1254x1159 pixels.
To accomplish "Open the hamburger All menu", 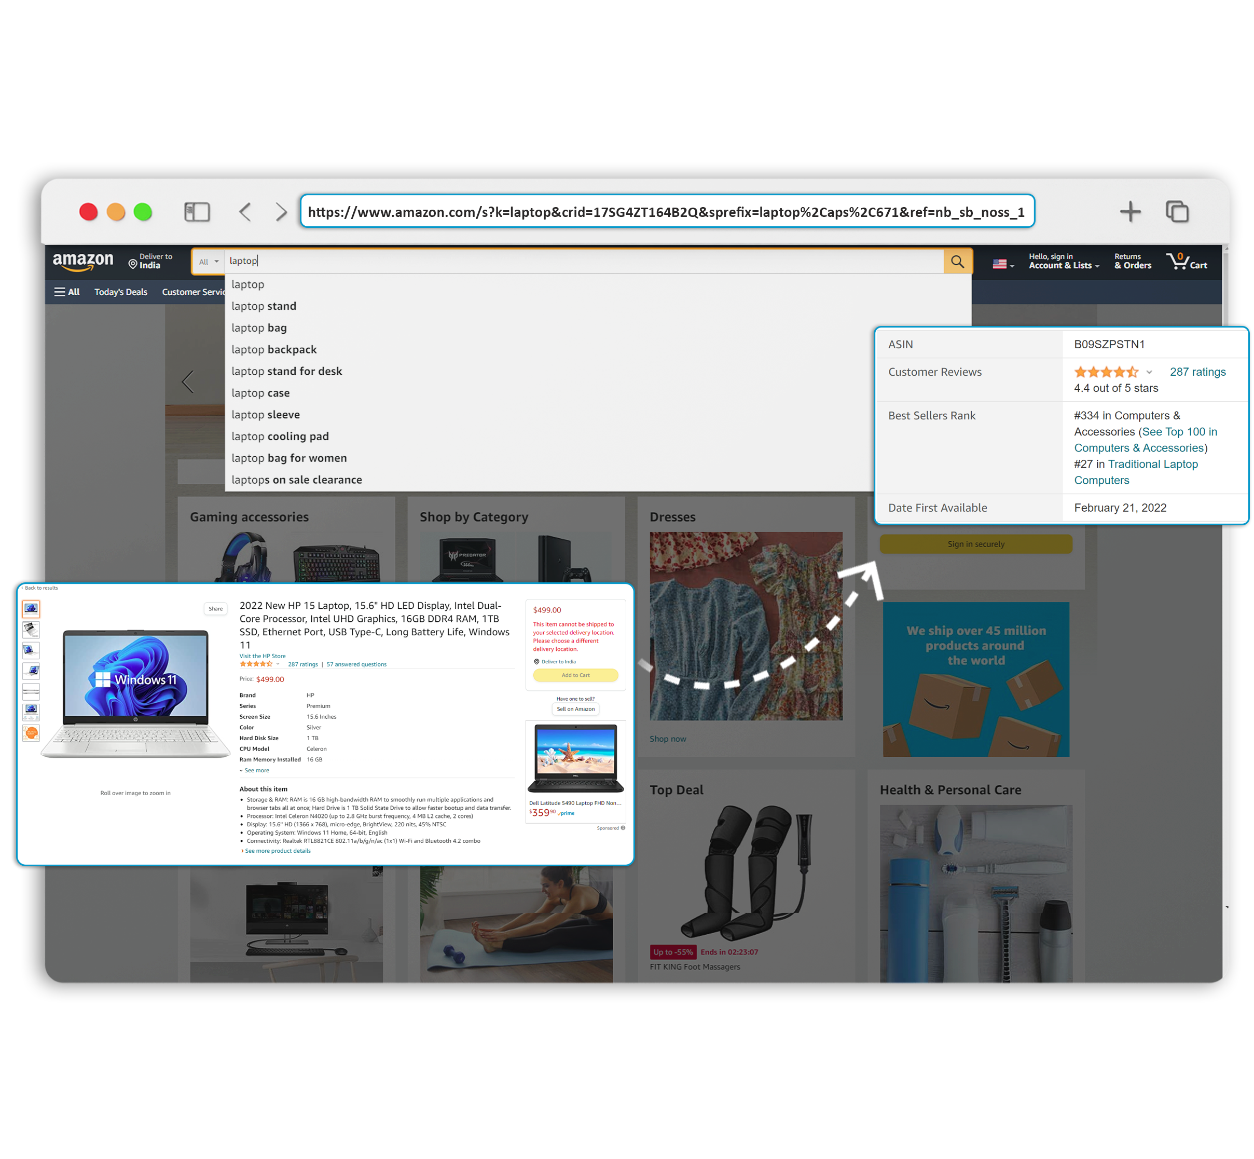I will coord(66,292).
